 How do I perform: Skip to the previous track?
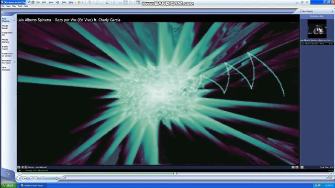click(x=31, y=178)
